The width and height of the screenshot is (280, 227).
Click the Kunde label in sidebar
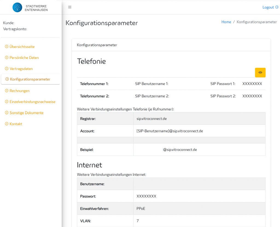tap(8, 23)
